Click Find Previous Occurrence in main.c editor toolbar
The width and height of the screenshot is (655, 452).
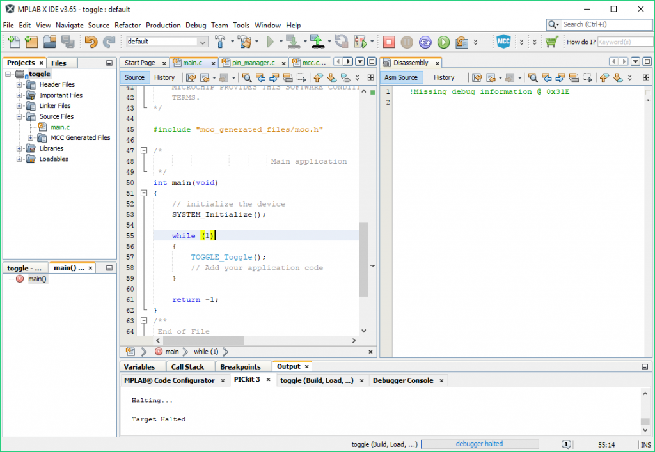point(261,77)
